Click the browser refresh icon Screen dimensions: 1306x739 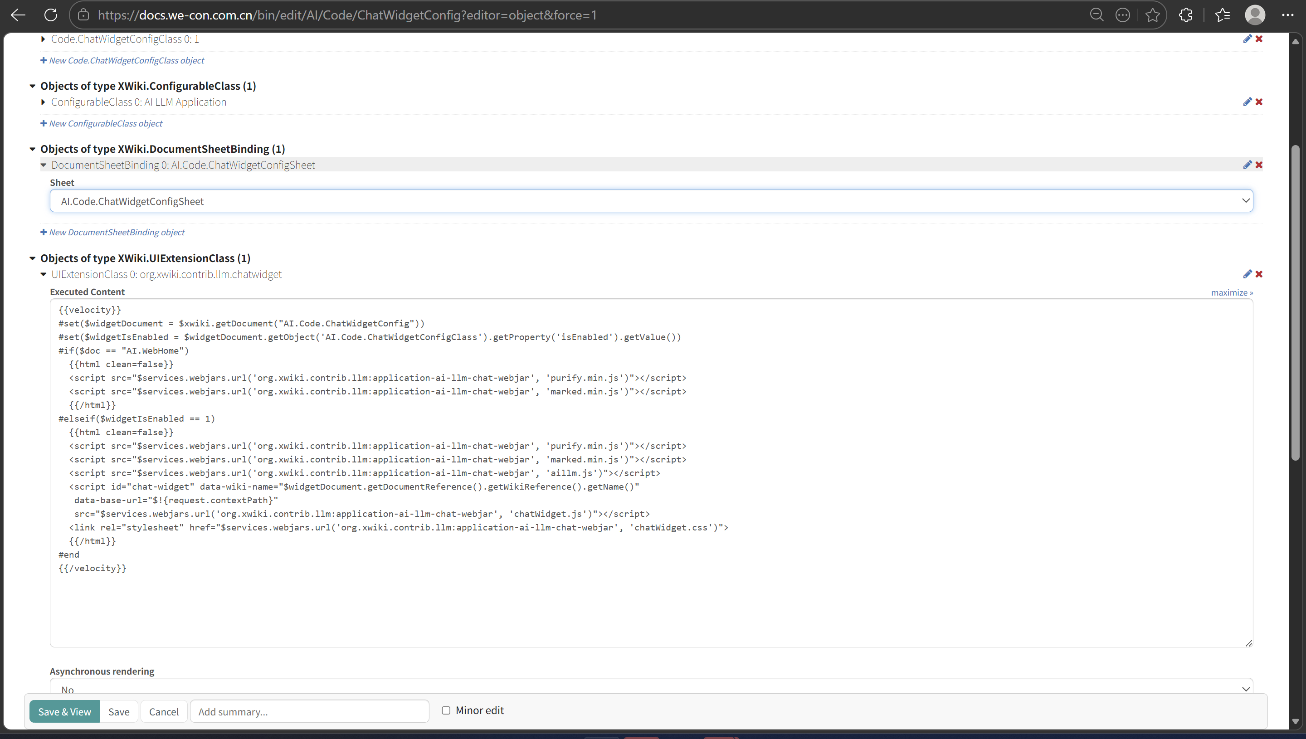[x=51, y=15]
